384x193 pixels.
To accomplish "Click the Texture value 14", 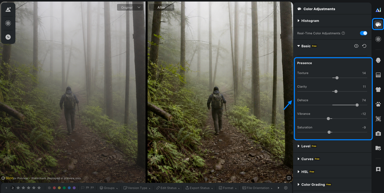I will point(364,73).
